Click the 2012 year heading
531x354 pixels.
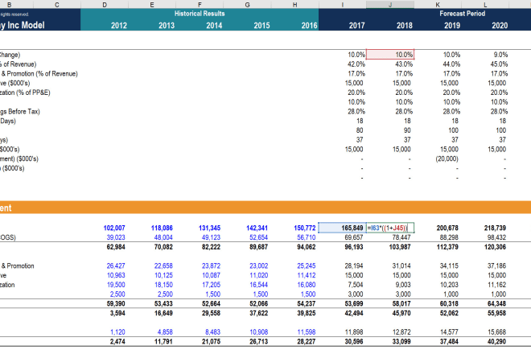[x=119, y=26]
